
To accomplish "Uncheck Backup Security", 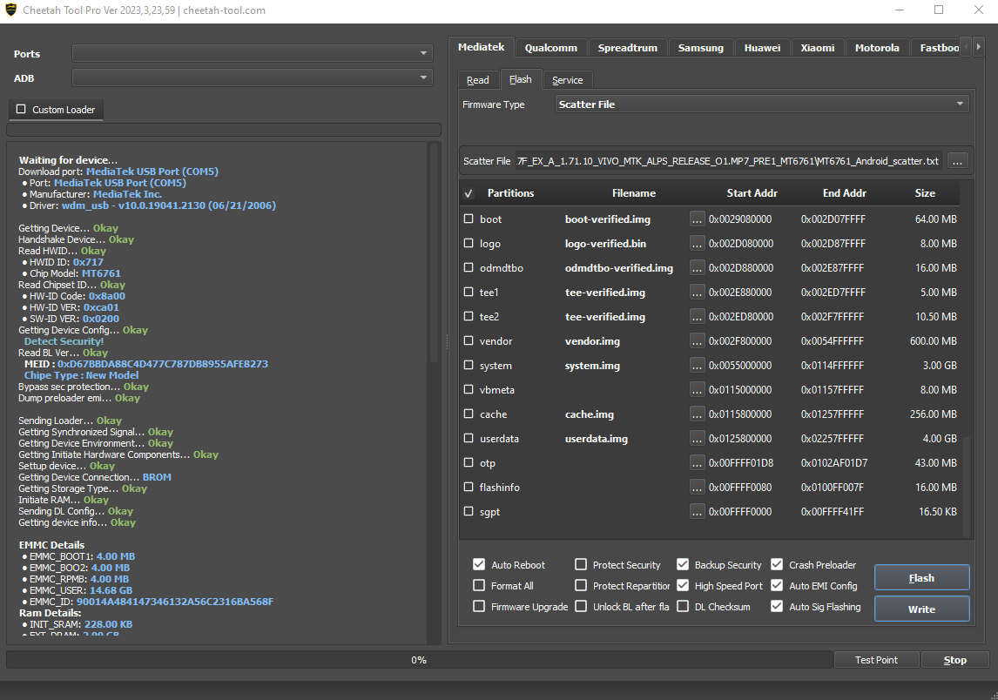I will pos(682,564).
